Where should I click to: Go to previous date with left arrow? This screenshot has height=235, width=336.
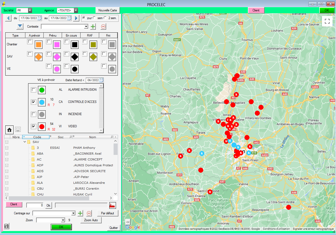tap(8, 18)
